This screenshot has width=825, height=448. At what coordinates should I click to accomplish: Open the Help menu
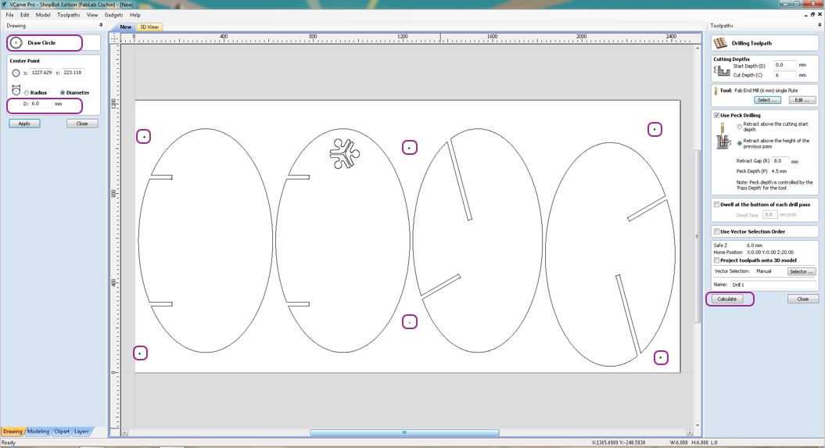135,15
